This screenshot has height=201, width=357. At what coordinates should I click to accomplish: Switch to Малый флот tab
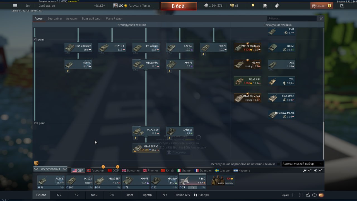[114, 18]
